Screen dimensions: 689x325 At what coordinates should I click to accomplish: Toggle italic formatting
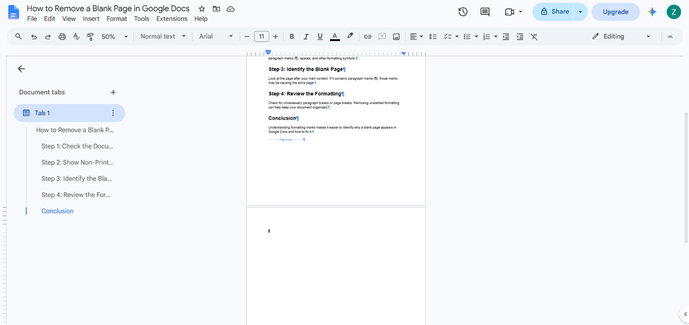coord(306,36)
